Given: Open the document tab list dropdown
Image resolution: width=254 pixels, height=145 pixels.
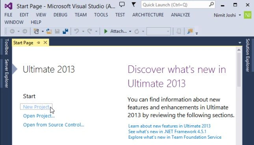Looking at the screenshot, I should [x=240, y=43].
